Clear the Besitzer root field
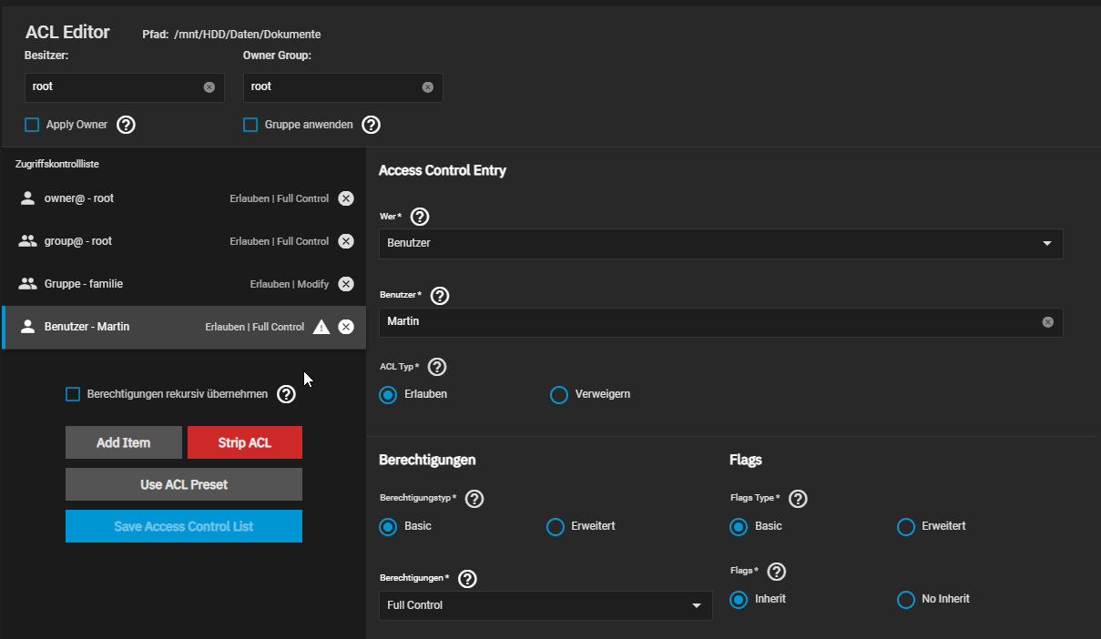This screenshot has width=1101, height=639. click(x=209, y=87)
